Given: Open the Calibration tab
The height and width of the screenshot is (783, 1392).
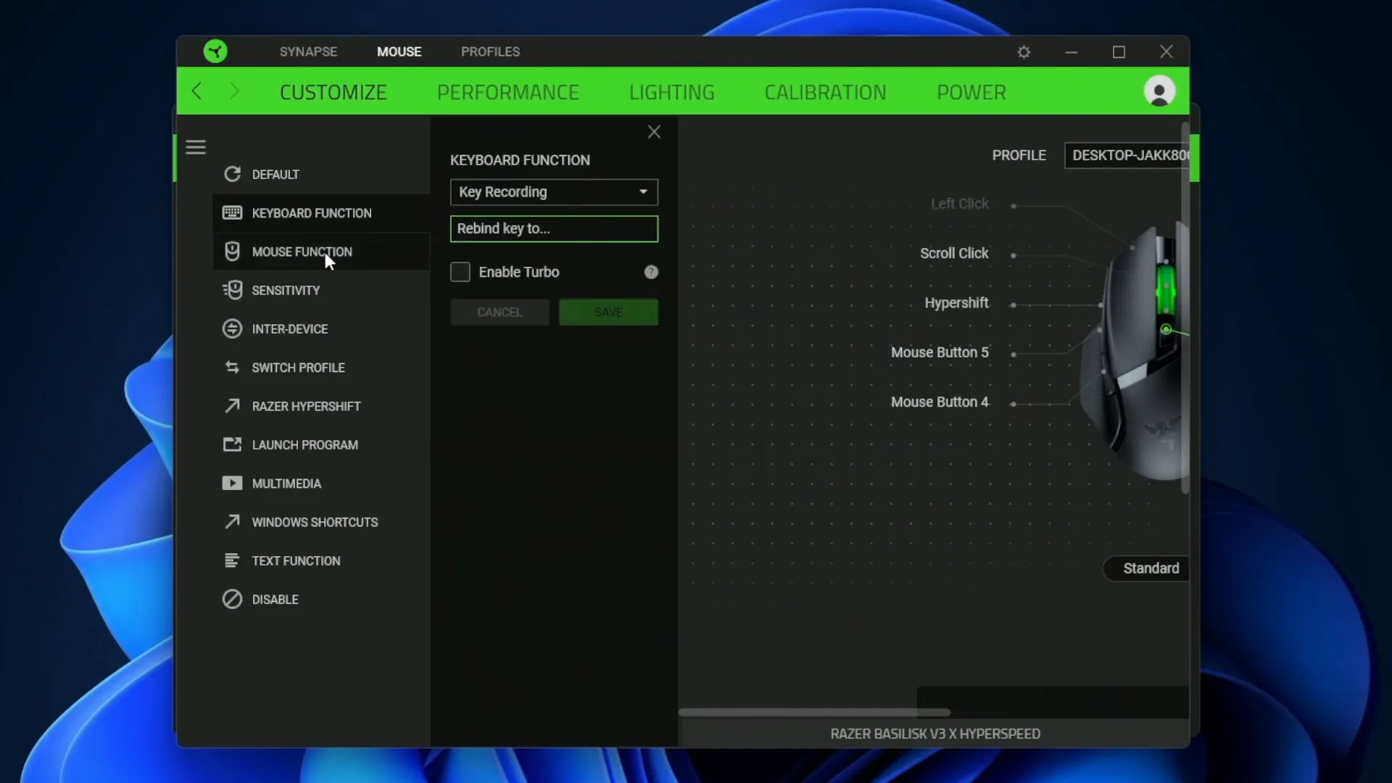Looking at the screenshot, I should click(825, 92).
